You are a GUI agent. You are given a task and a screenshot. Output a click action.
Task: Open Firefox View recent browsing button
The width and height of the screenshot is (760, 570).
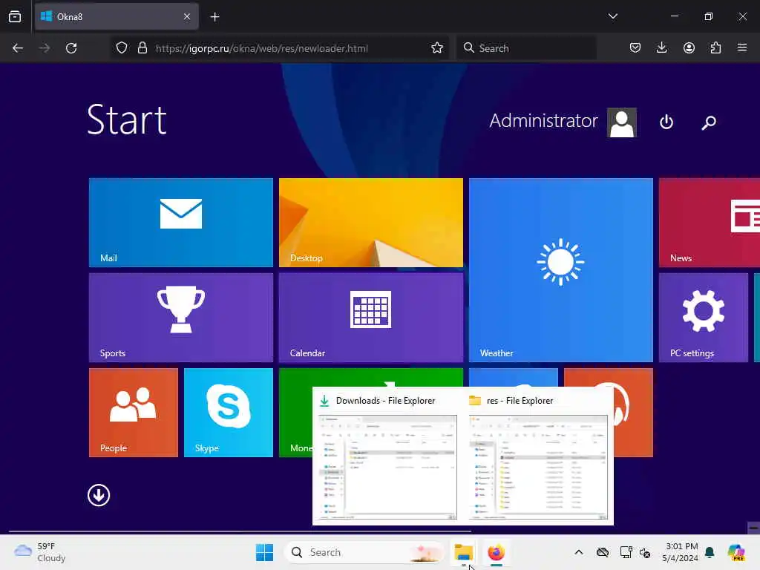tap(15, 16)
